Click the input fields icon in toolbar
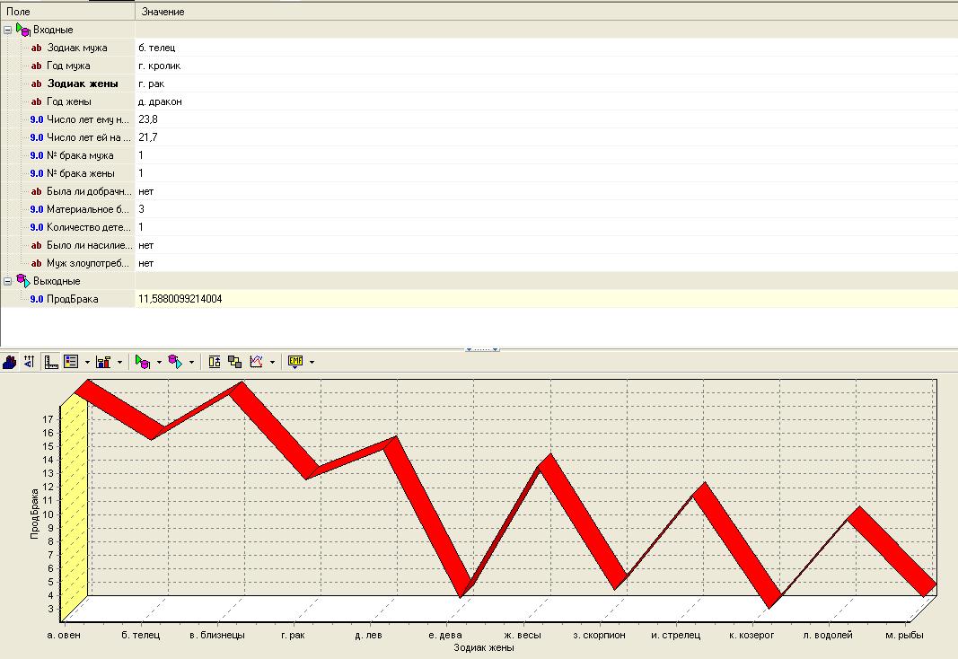Image resolution: width=958 pixels, height=659 pixels. click(143, 362)
